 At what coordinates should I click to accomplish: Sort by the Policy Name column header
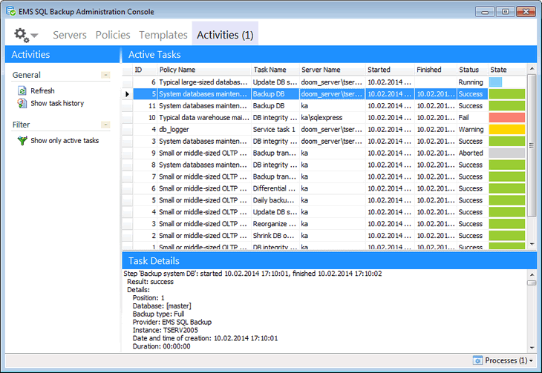(x=177, y=70)
